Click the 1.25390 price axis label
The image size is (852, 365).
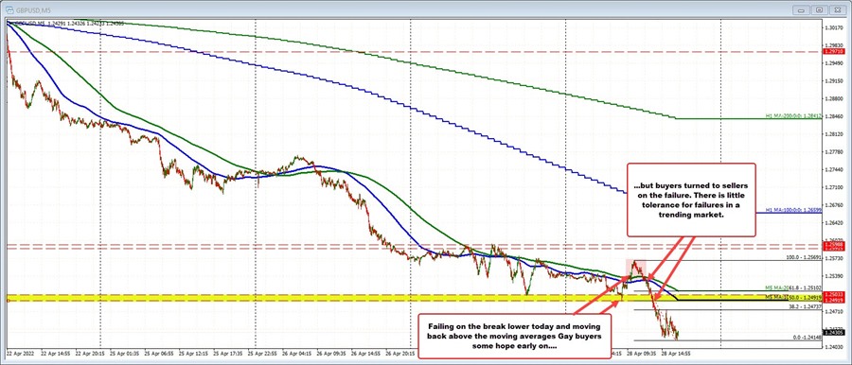[834, 276]
